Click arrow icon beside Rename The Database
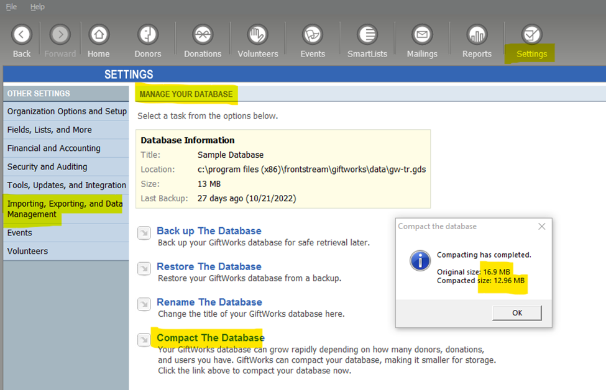This screenshot has height=390, width=606. pyautogui.click(x=144, y=304)
